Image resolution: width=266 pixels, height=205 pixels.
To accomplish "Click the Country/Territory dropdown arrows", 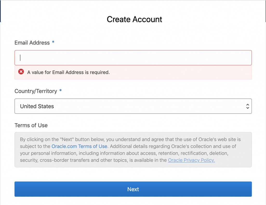I will pyautogui.click(x=248, y=106).
